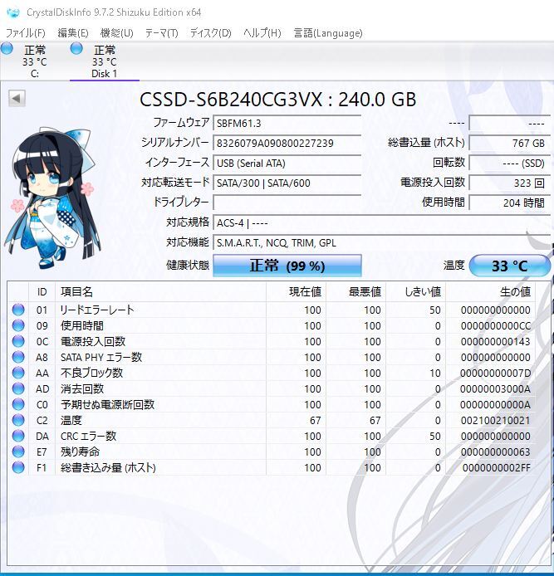Select the CRC エラー数 attribute name

point(88,436)
